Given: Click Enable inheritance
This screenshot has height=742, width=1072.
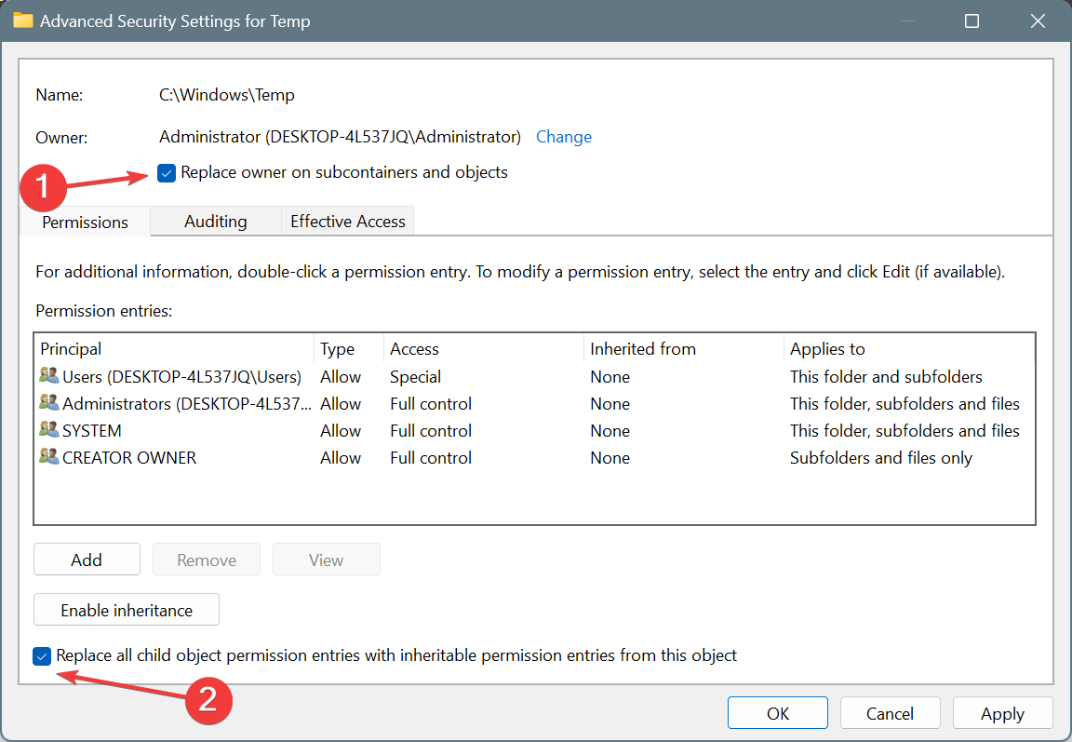Looking at the screenshot, I should click(x=127, y=609).
